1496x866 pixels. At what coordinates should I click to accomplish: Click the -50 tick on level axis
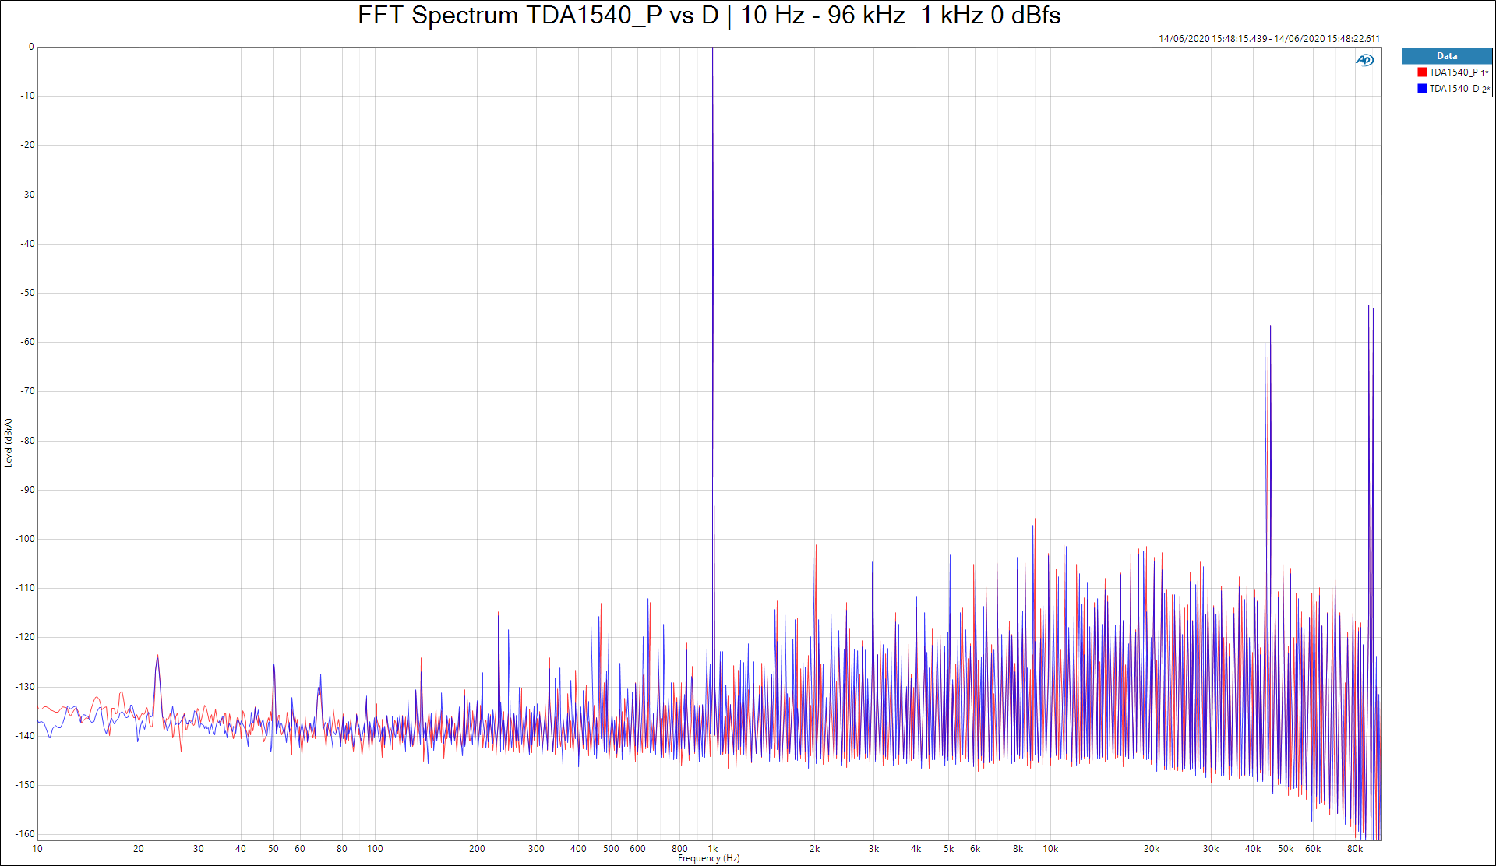(28, 293)
